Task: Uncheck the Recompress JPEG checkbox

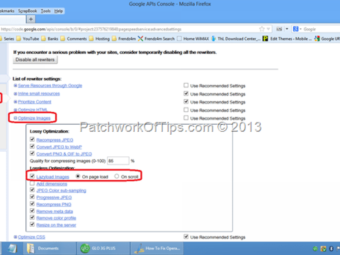Action: pos(32,139)
